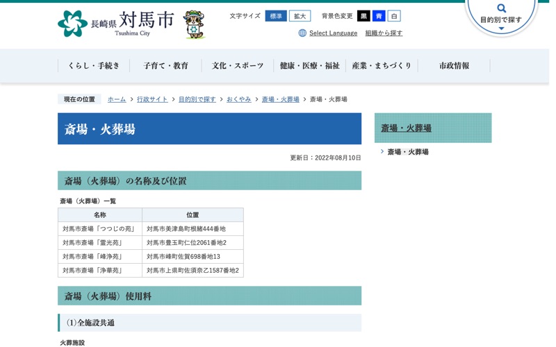Open the 健康・医療・福祉 menu
556x347 pixels.
click(x=309, y=65)
